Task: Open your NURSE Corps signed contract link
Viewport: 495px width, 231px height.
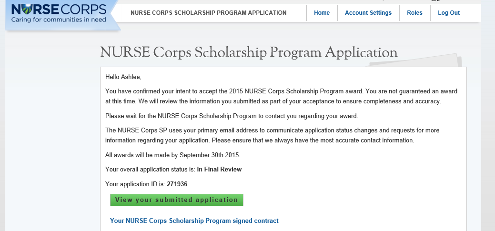Action: 194,221
